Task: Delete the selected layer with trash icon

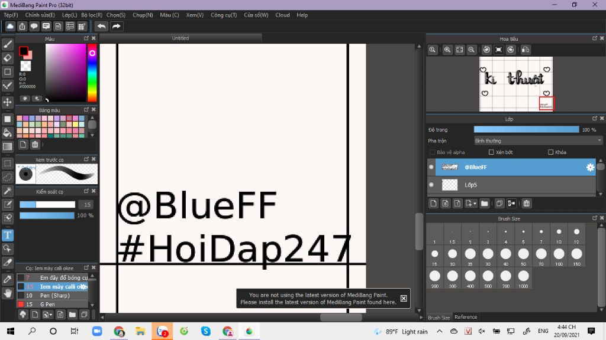Action: [526, 204]
